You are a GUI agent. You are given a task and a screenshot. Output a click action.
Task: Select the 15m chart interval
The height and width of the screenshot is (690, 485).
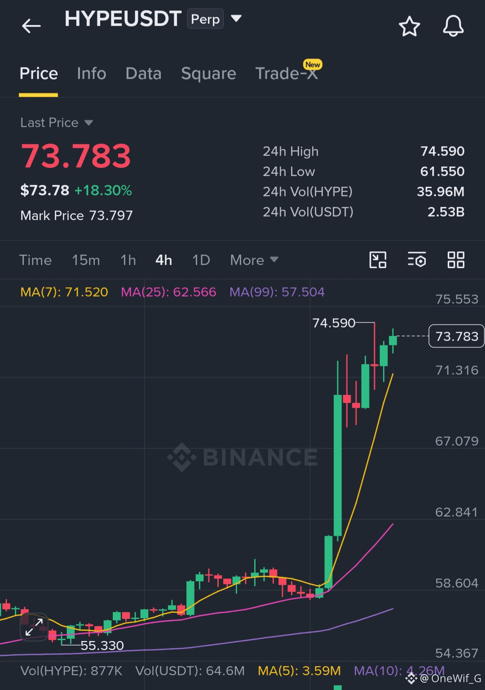coord(86,260)
